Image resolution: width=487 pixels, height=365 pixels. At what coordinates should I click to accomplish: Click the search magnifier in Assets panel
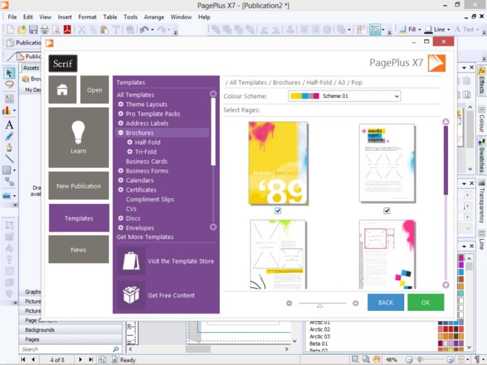(116, 349)
